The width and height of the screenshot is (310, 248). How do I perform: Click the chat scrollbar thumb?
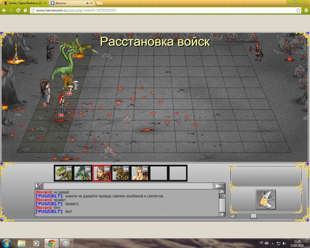click(222, 196)
